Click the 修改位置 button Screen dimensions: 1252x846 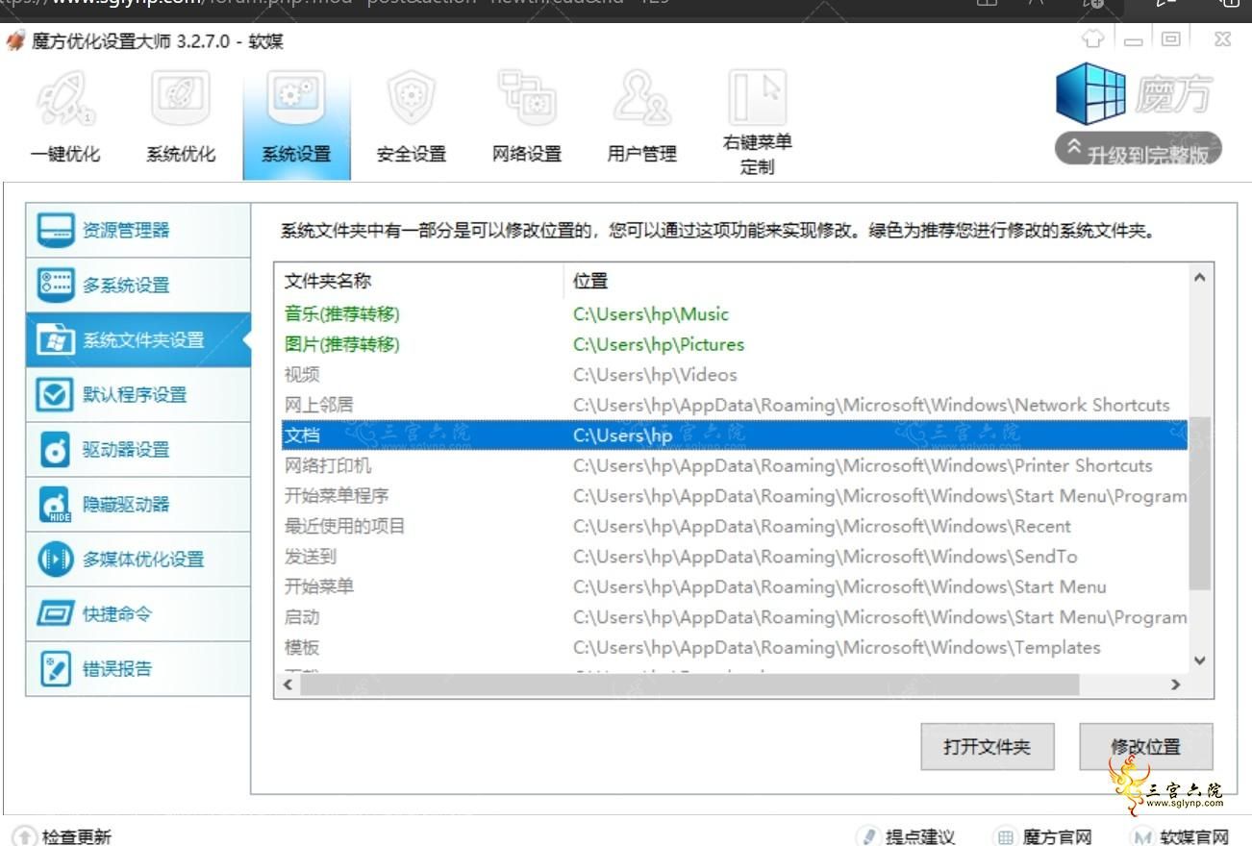(1146, 746)
